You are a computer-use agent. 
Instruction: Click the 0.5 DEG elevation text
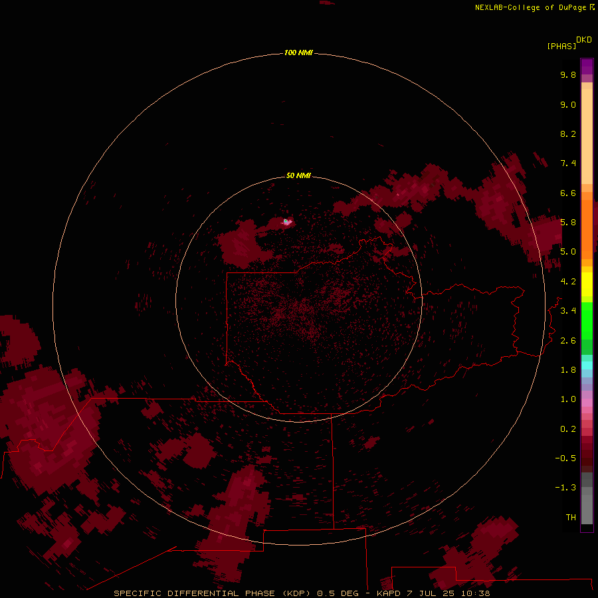pyautogui.click(x=338, y=593)
